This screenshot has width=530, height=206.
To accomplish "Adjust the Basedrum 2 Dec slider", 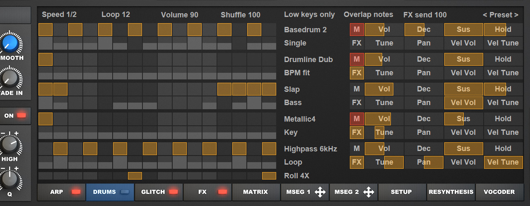I will tap(423, 30).
